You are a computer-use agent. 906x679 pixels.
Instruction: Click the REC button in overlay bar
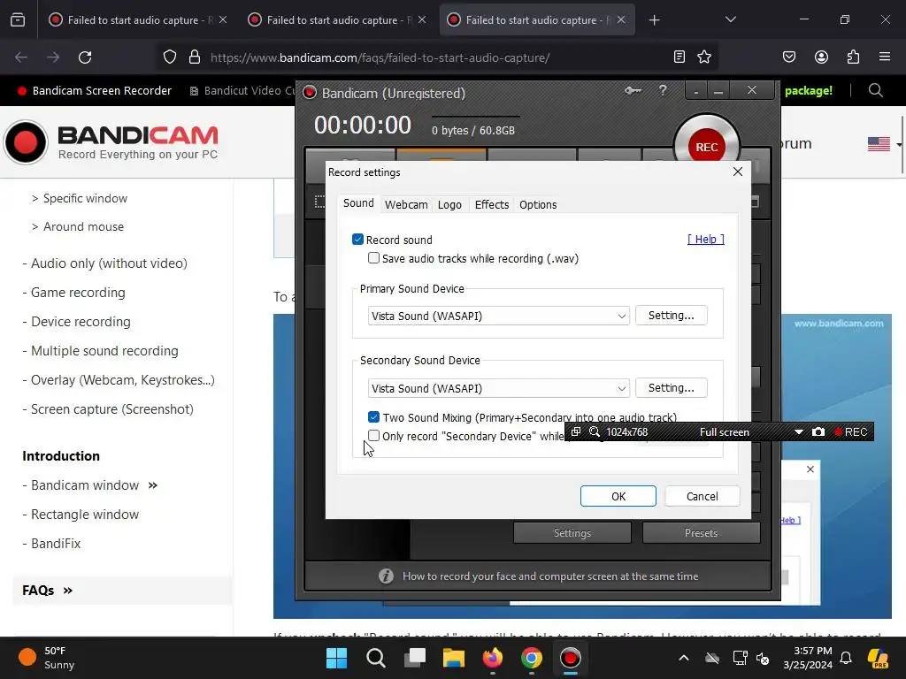coord(850,431)
